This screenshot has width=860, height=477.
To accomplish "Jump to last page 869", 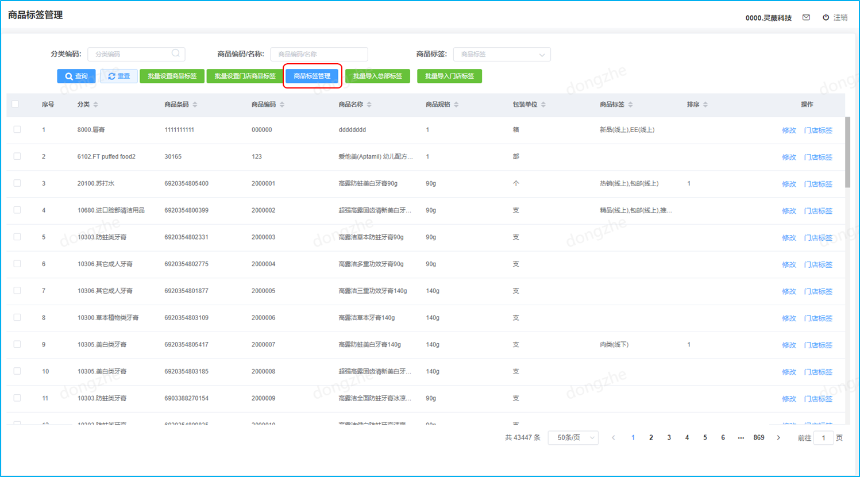I will pos(759,438).
